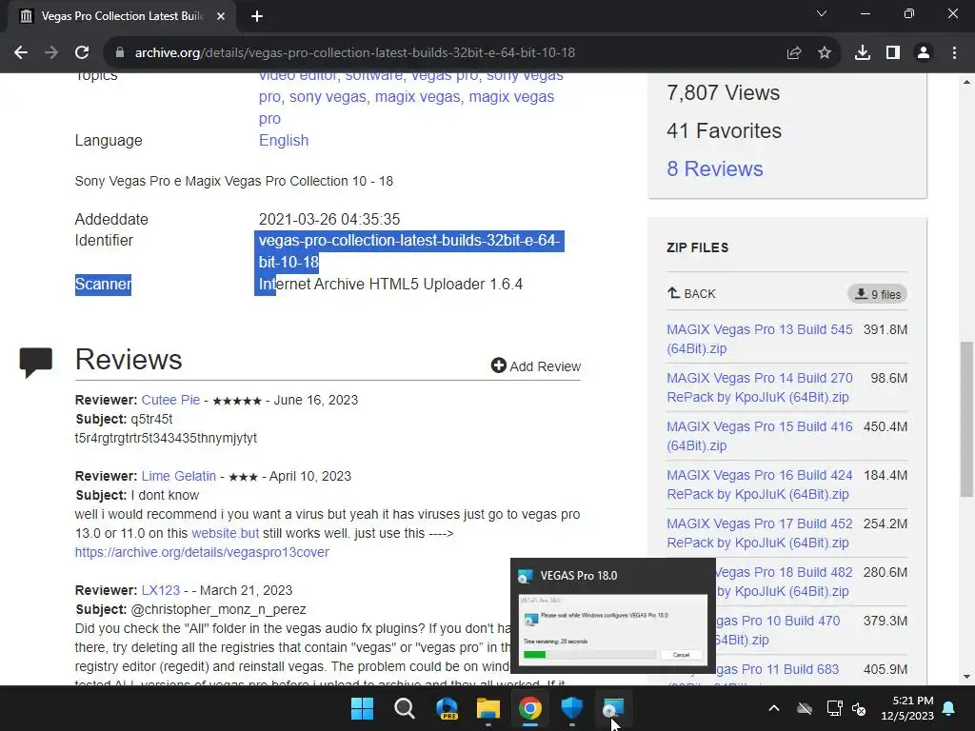The height and width of the screenshot is (731, 975).
Task: Download Vegas Pro 11 Build 683 zip
Action: click(x=777, y=669)
